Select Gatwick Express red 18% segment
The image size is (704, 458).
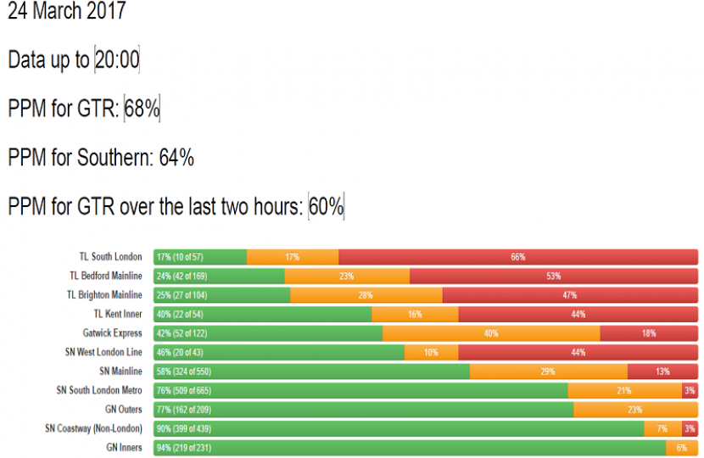click(x=648, y=333)
